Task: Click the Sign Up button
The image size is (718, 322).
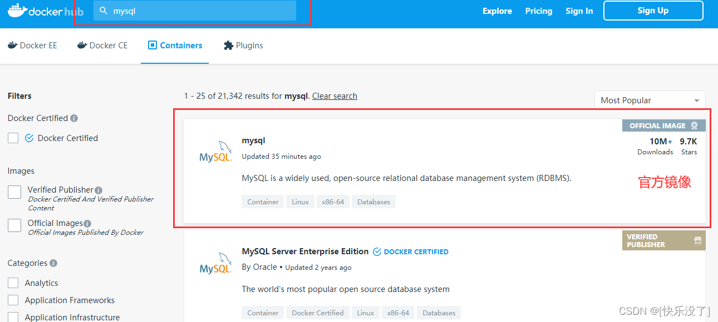Action: [653, 11]
